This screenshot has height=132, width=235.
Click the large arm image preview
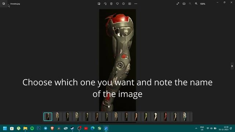pyautogui.click(x=117, y=60)
